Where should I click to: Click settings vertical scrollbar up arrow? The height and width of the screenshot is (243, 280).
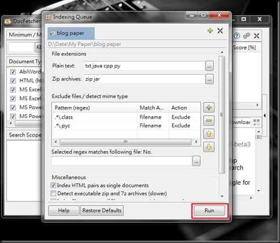[x=222, y=52]
